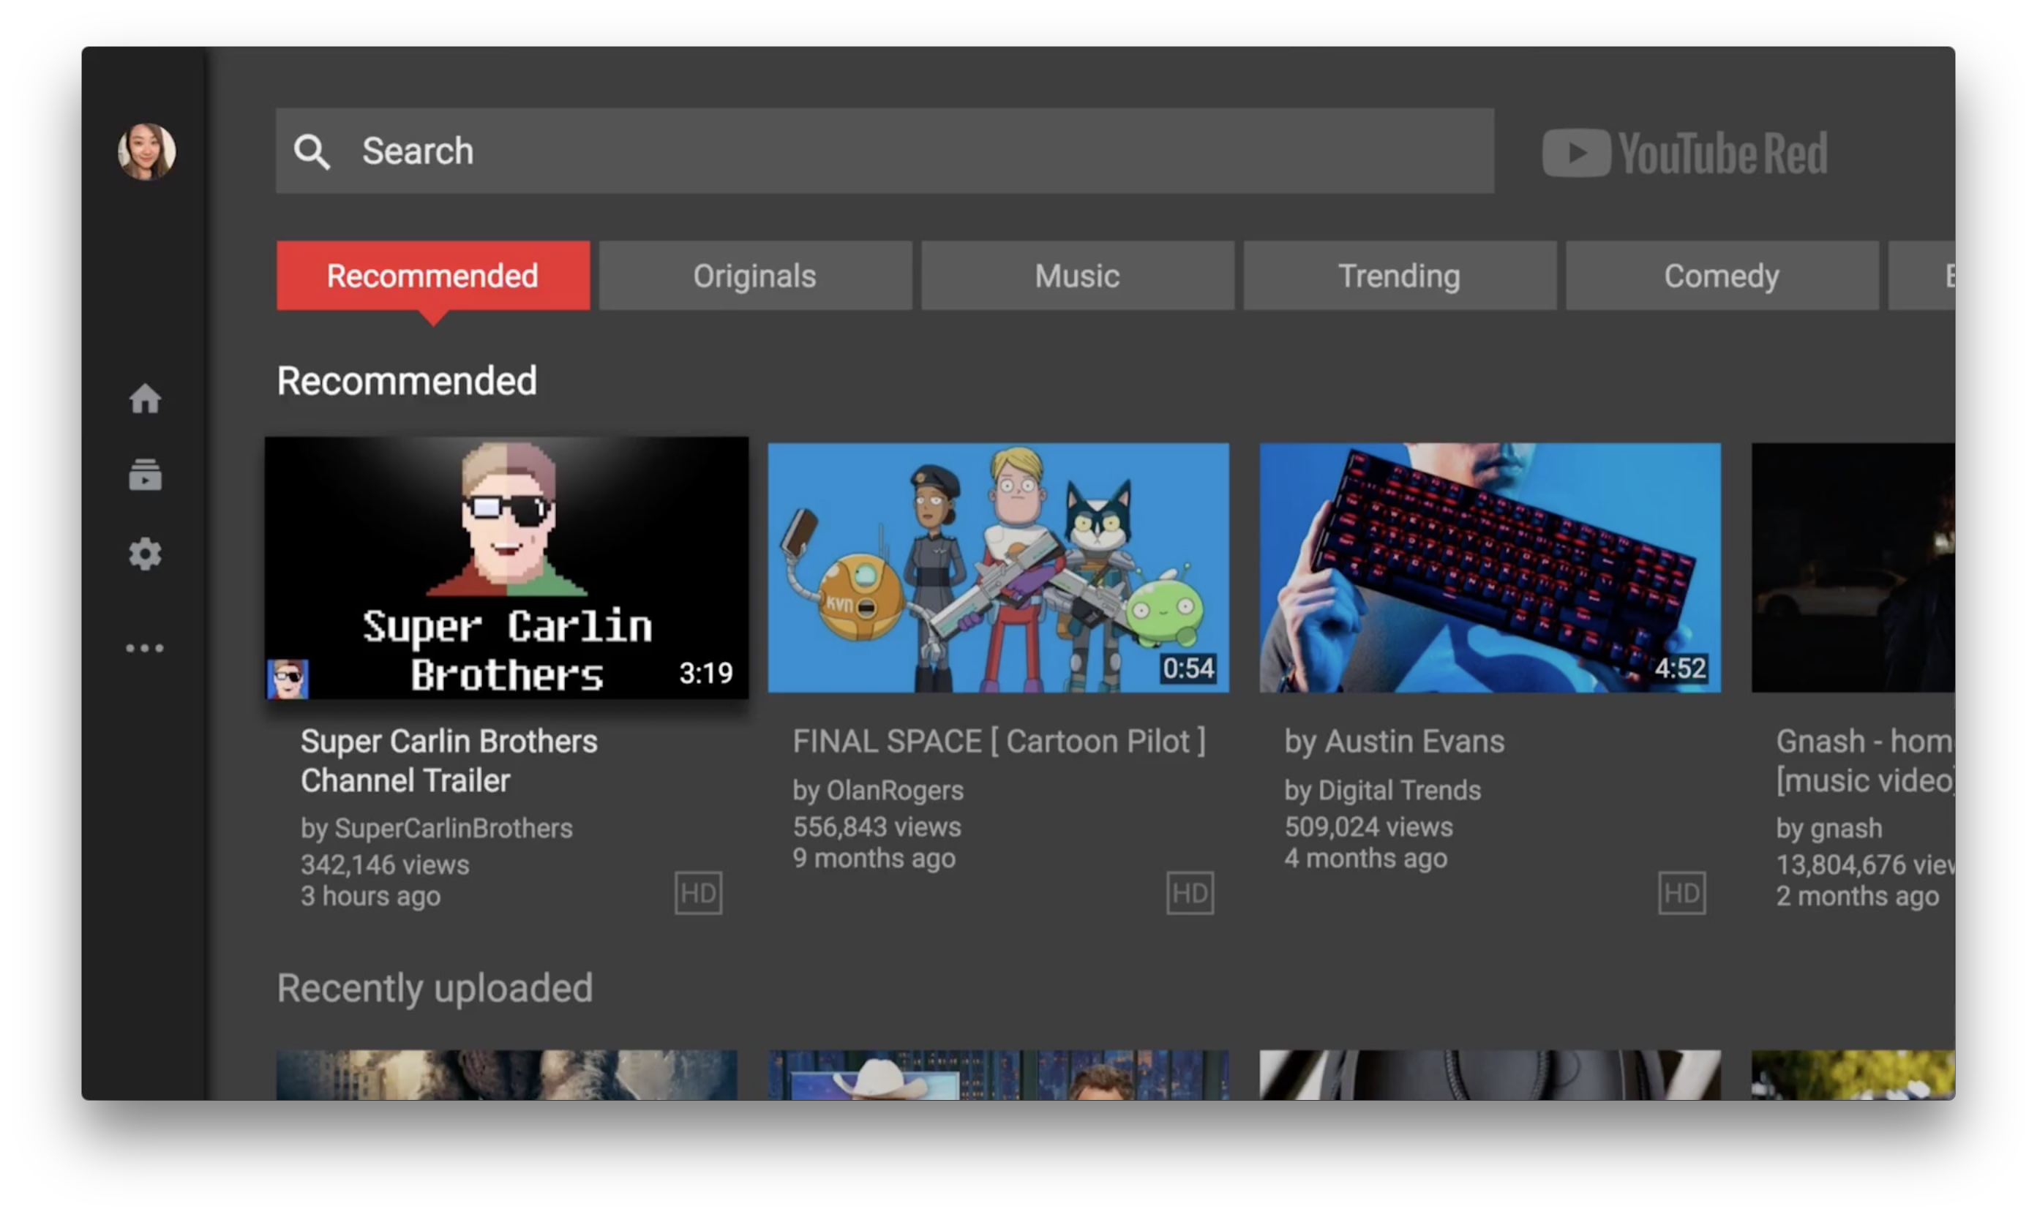Go to Home in the sidebar
Screen dimensions: 2037x1217
[145, 399]
